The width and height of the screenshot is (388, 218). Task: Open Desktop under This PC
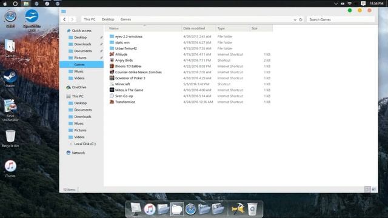click(x=80, y=103)
